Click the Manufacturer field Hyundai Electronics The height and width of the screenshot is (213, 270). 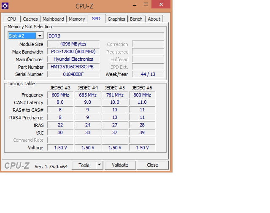[73, 59]
